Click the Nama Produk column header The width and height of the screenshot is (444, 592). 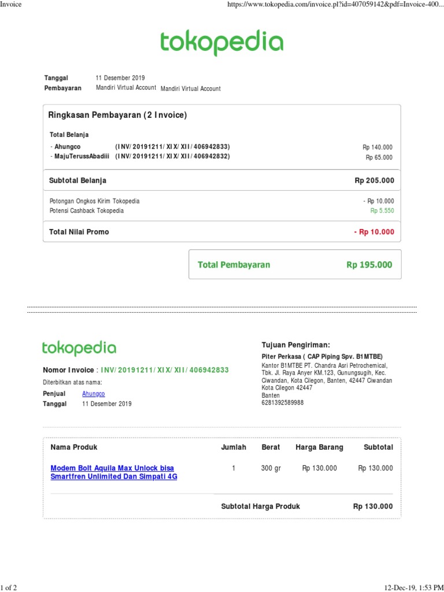pos(74,447)
